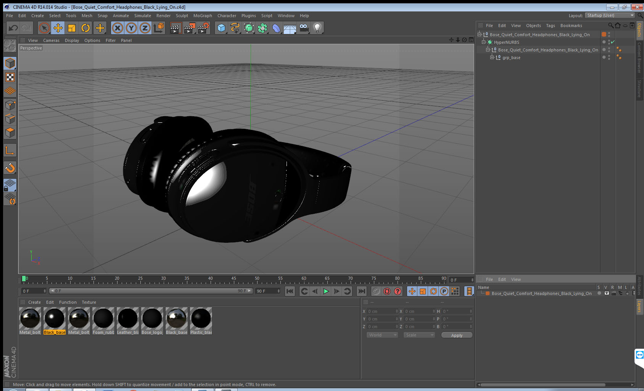
Task: Open the World coordinate dropdown
Action: 382,335
